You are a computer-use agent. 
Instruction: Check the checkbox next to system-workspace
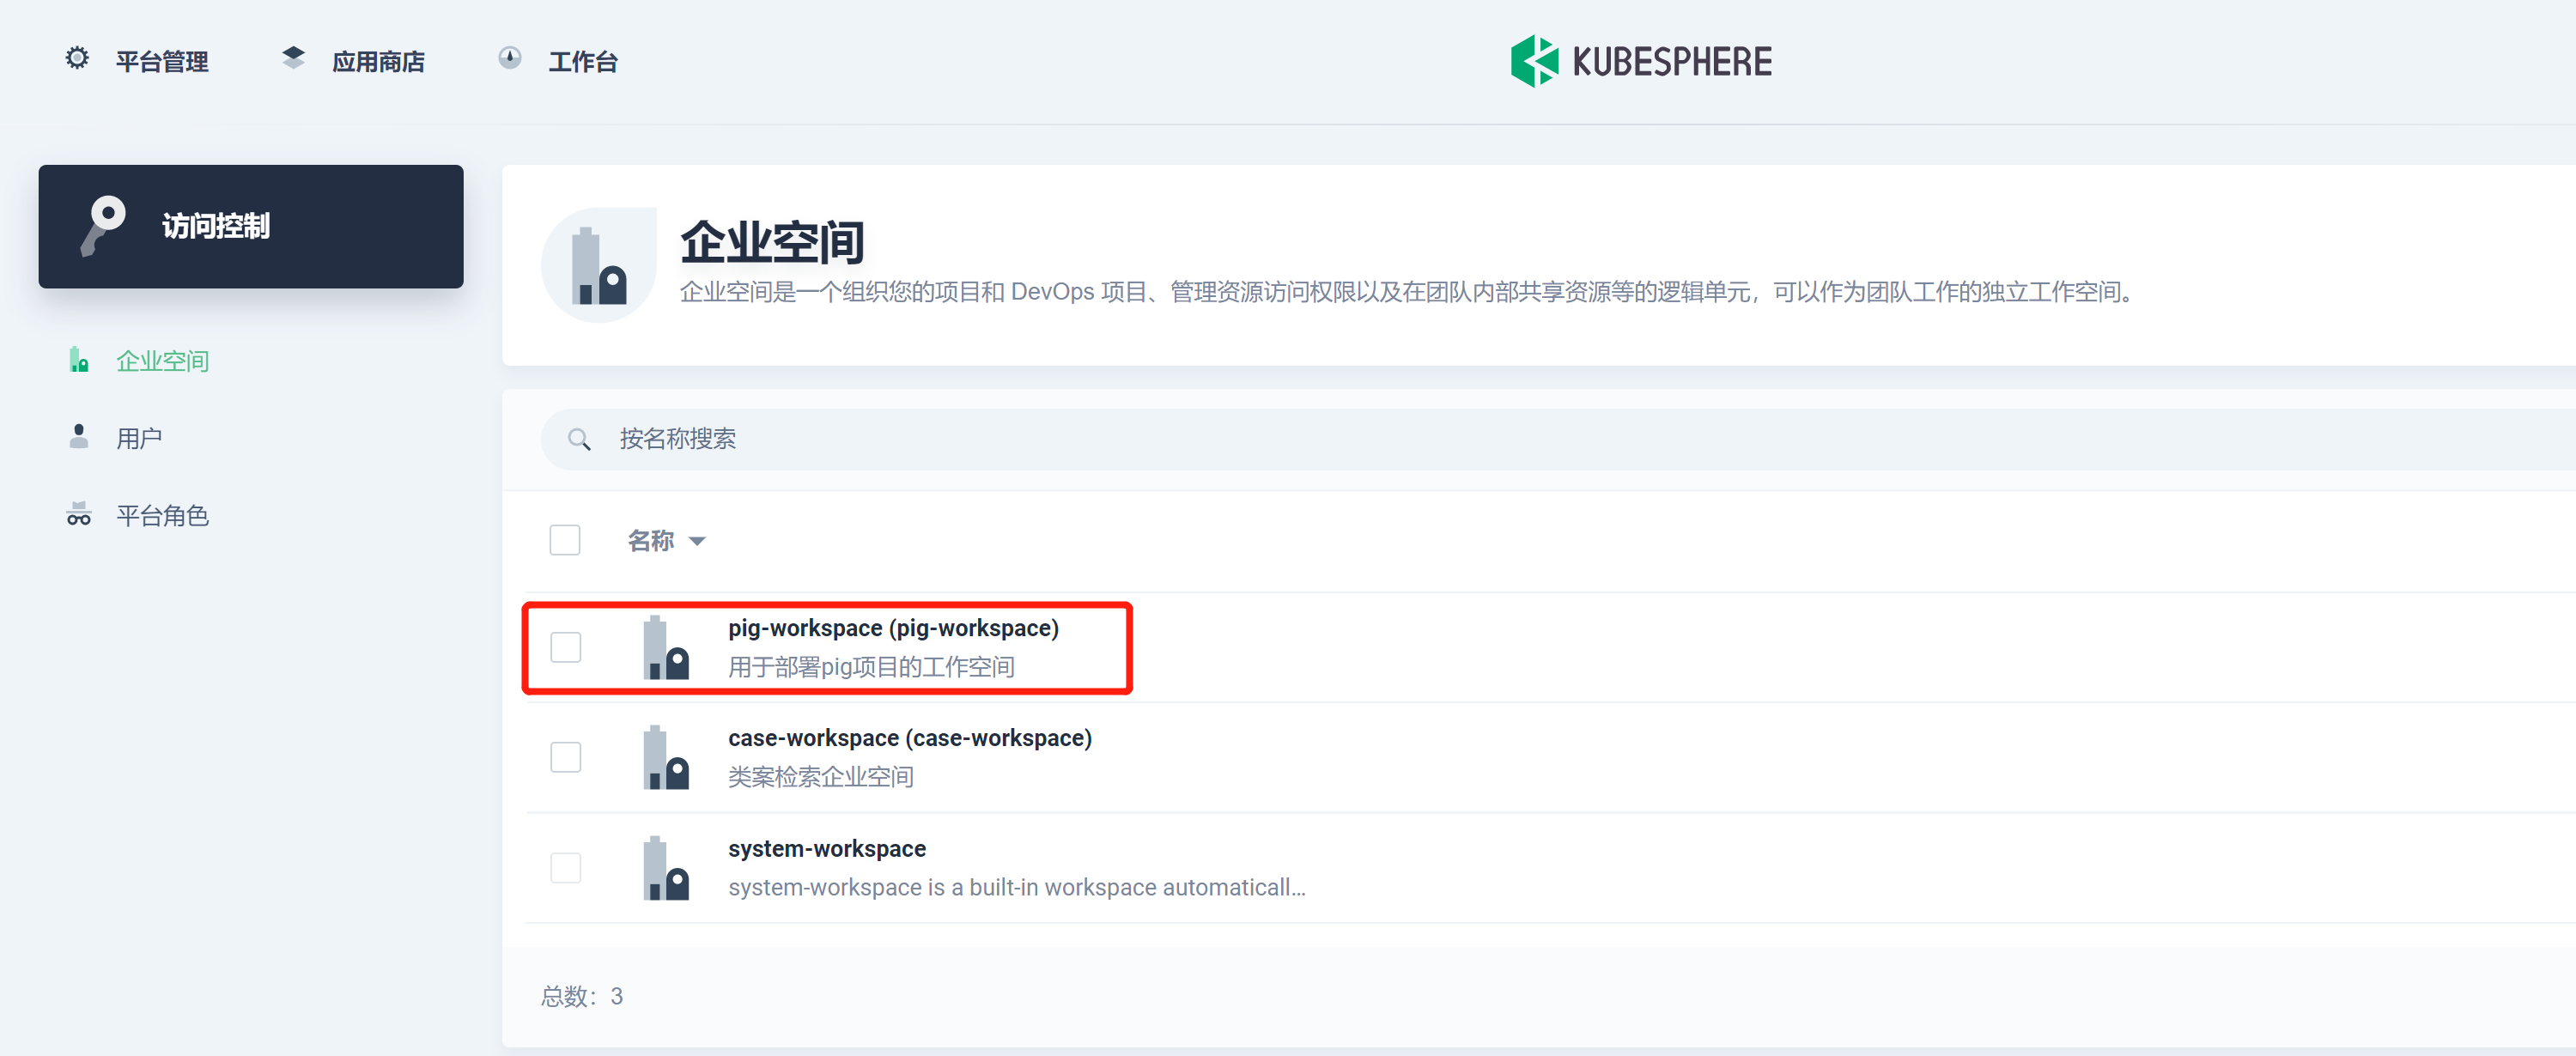(566, 868)
